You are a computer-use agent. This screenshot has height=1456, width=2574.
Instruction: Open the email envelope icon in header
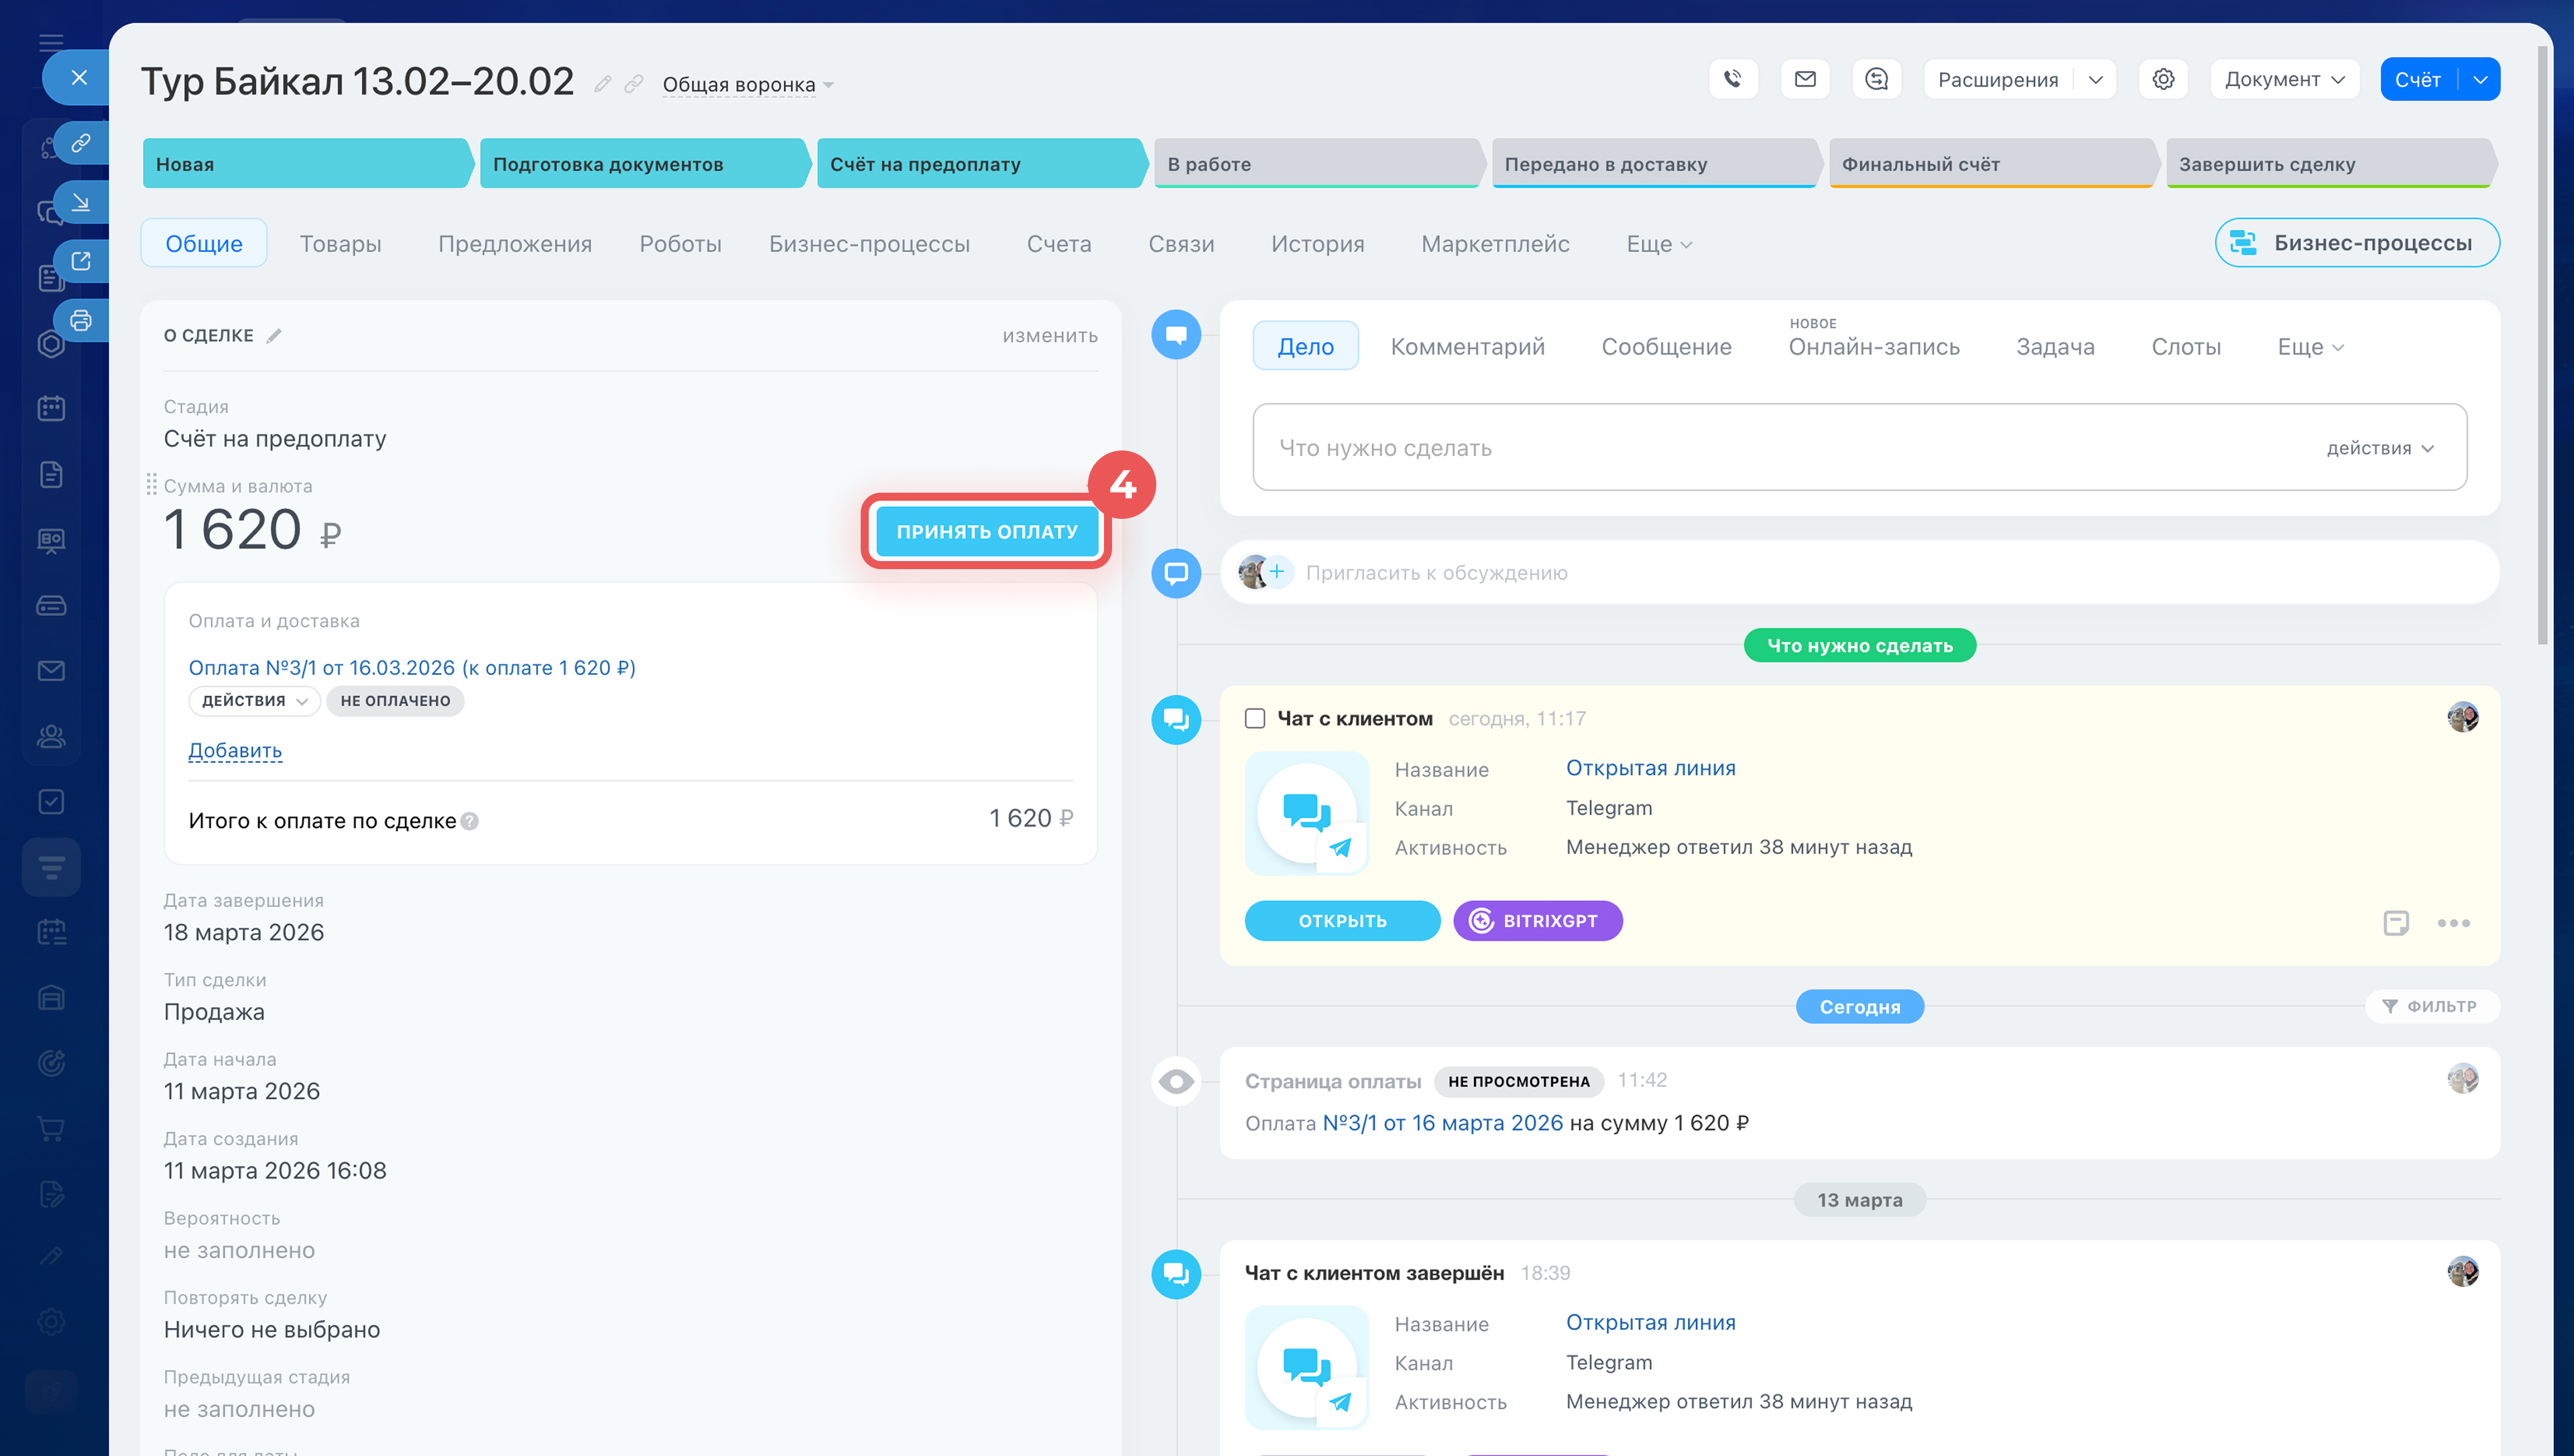[1804, 79]
